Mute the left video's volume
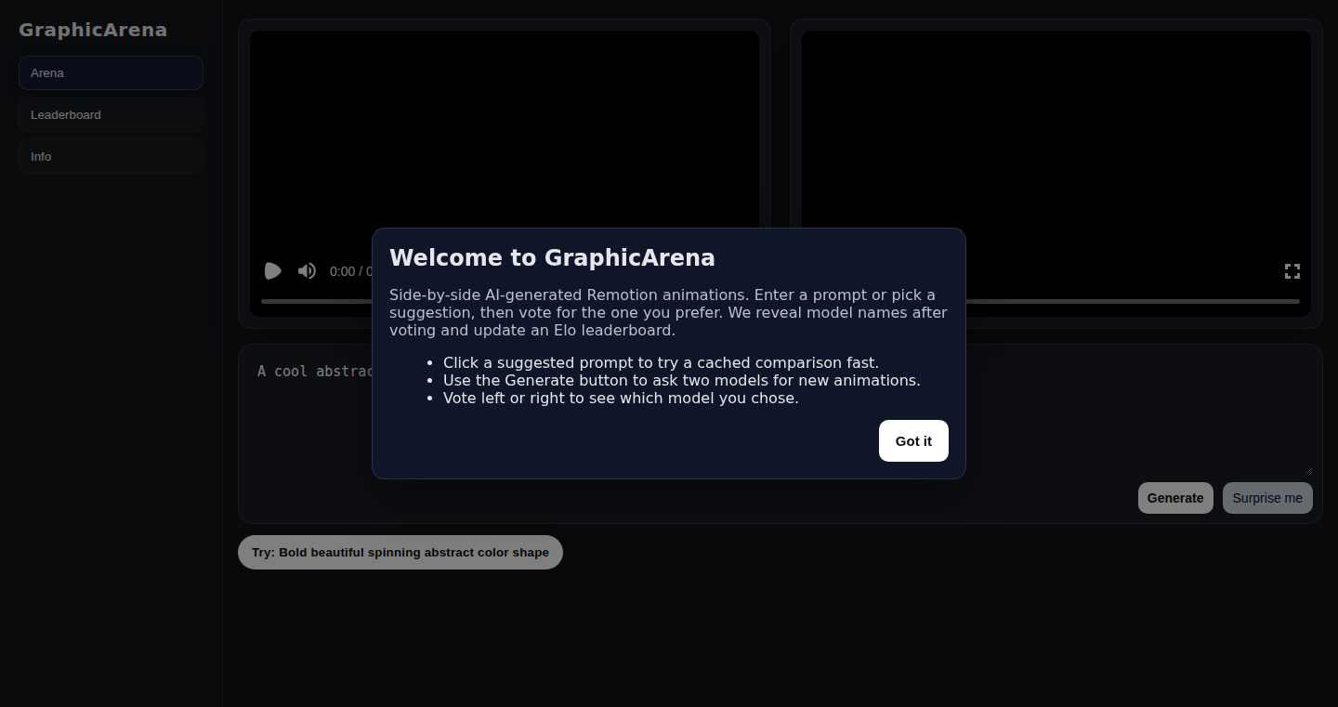This screenshot has height=707, width=1338. [307, 271]
